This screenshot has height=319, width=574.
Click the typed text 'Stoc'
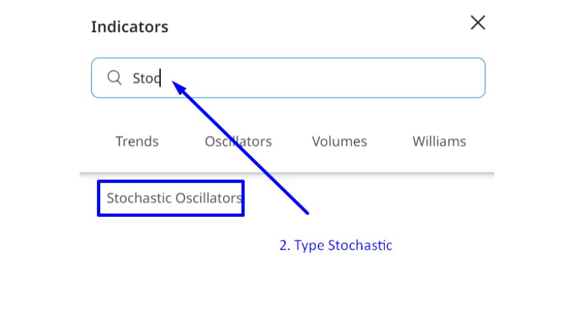[x=145, y=78]
